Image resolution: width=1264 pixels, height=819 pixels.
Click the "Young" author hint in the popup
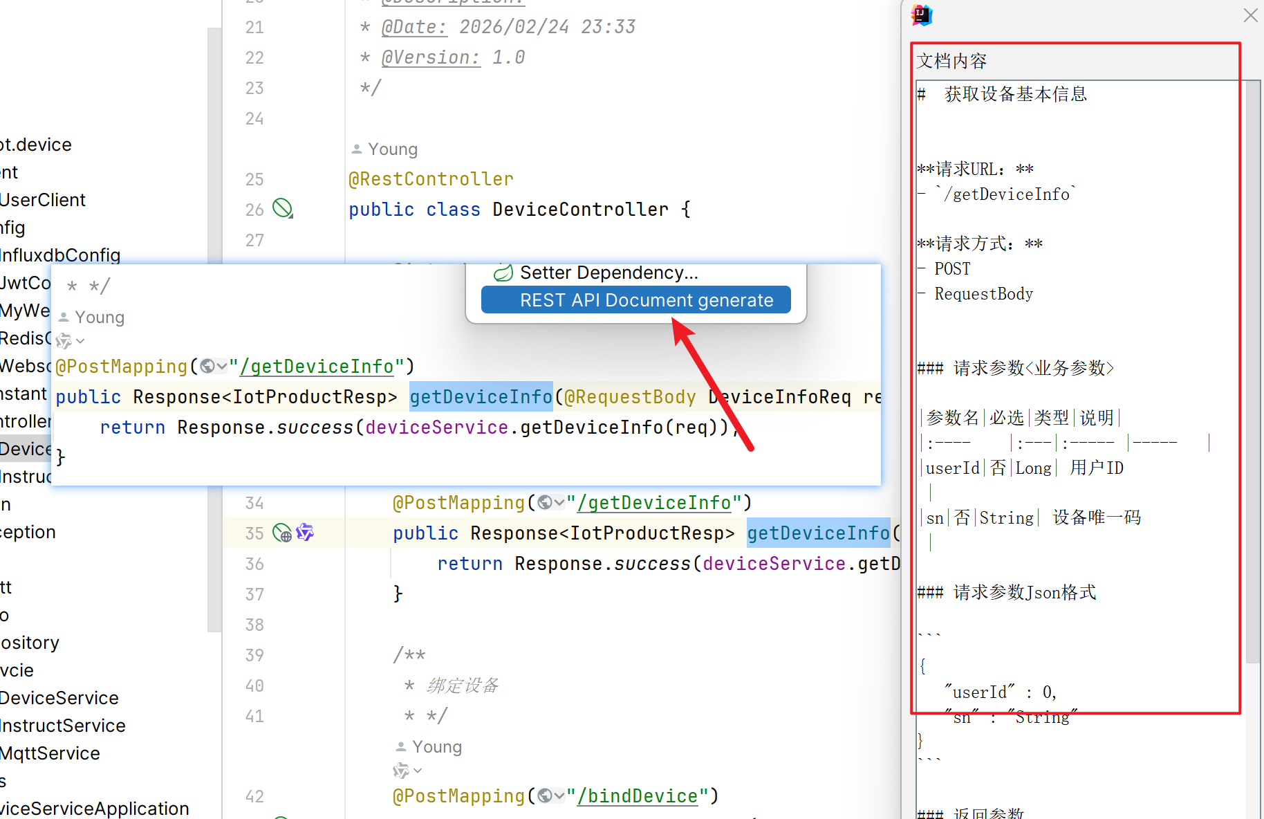pyautogui.click(x=100, y=317)
